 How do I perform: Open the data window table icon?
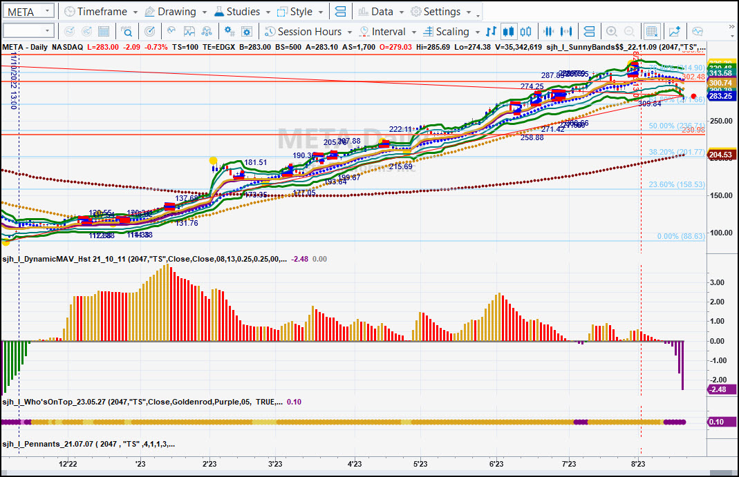[x=104, y=32]
